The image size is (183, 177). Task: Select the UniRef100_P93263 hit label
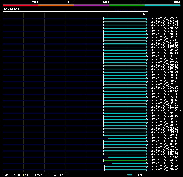pyautogui.click(x=164, y=160)
